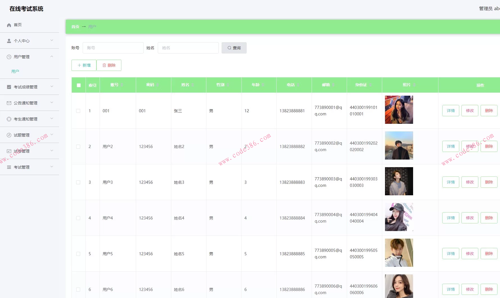Screen dimensions: 500x298
Task: Click the home icon beside 首页
Action: click(x=9, y=25)
